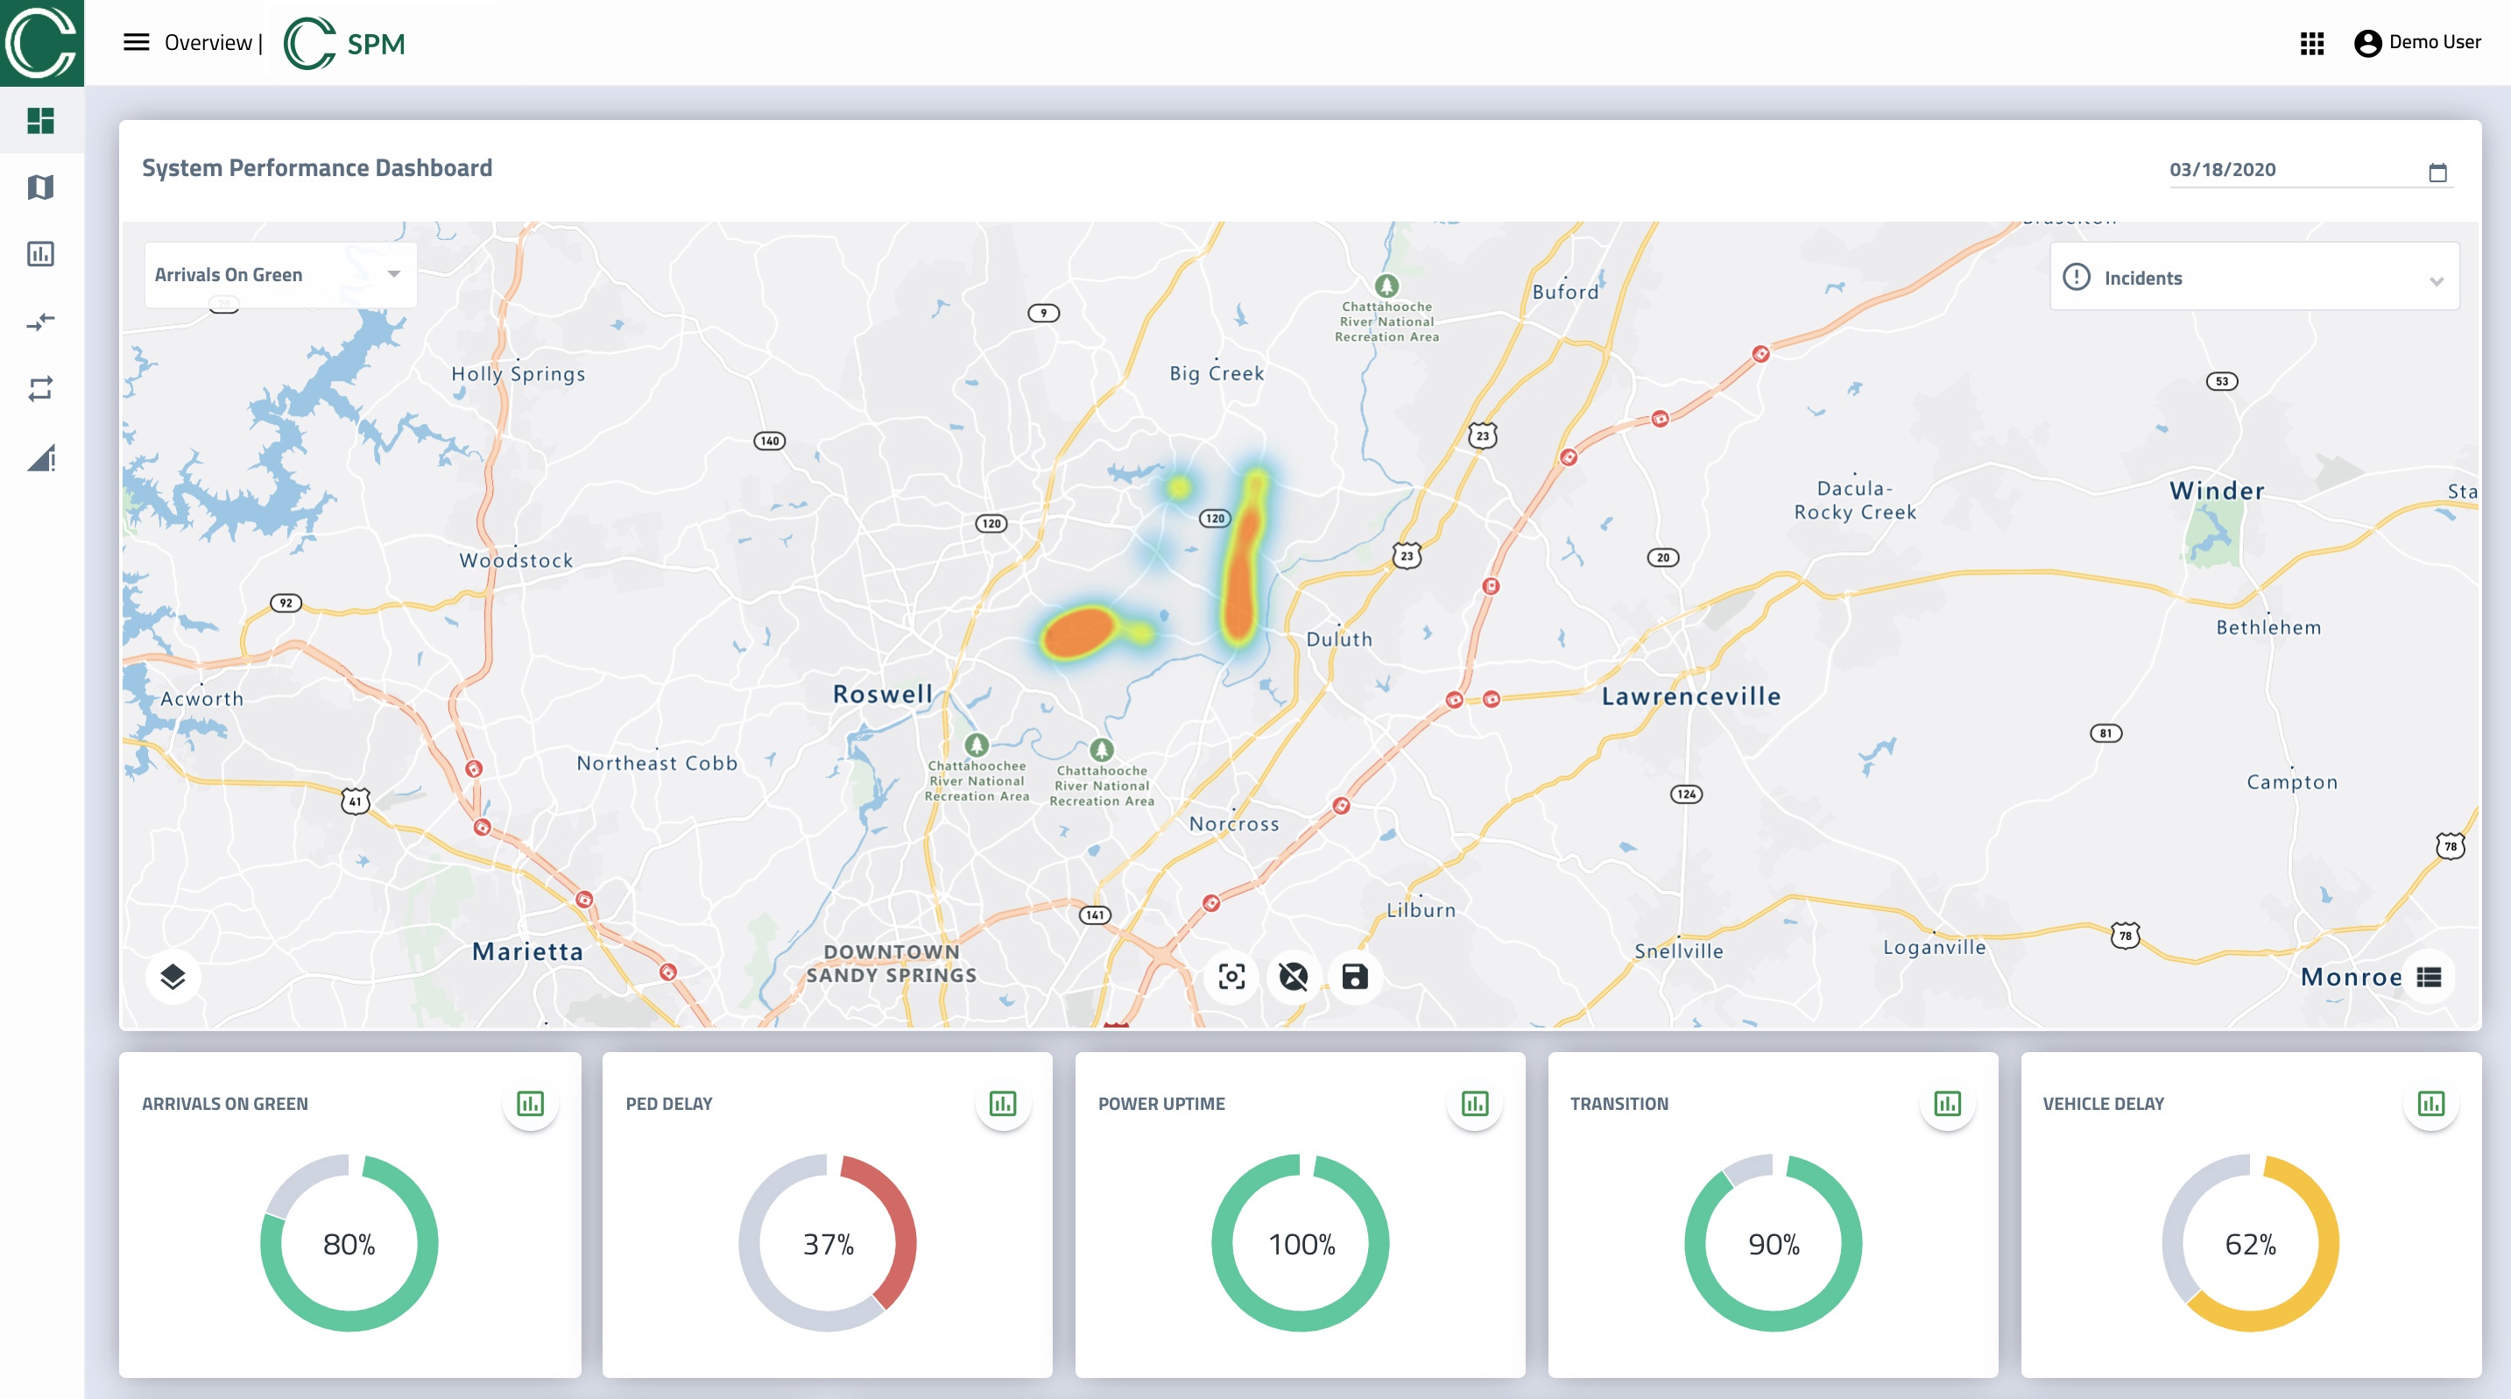Click the Acworth label on the map
Viewport: 2511px width, 1399px height.
[x=201, y=699]
